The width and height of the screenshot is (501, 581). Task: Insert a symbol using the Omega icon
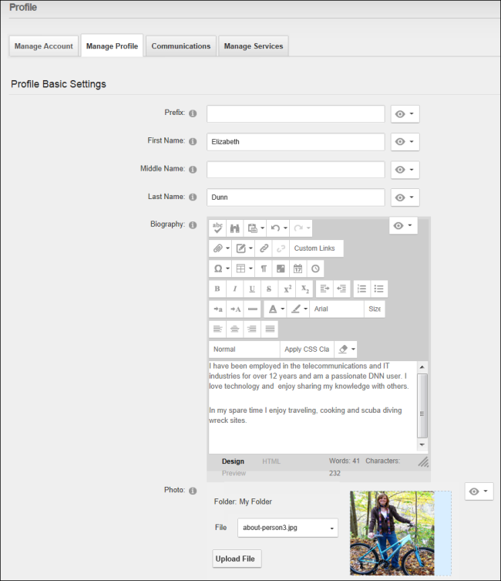coord(218,269)
